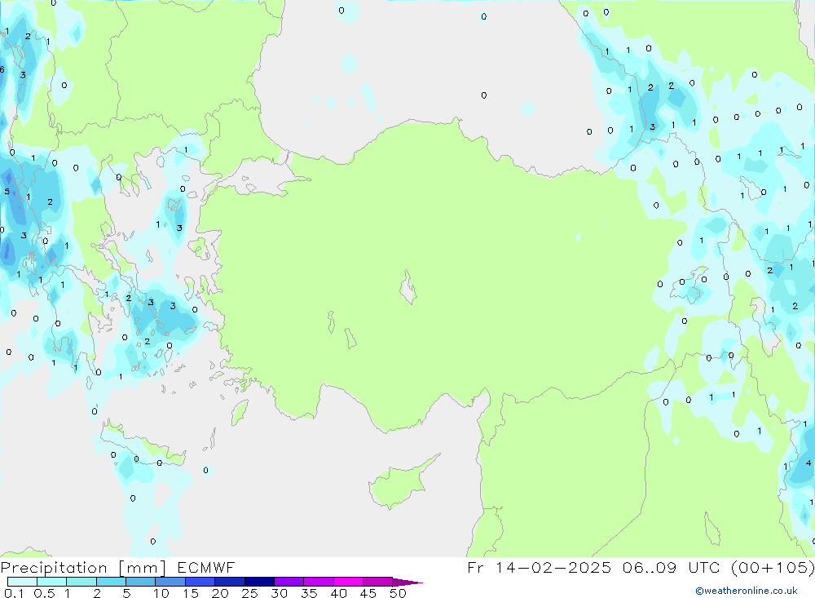
Task: Pick the 1–2 mm legend color segment
Action: pos(81,582)
